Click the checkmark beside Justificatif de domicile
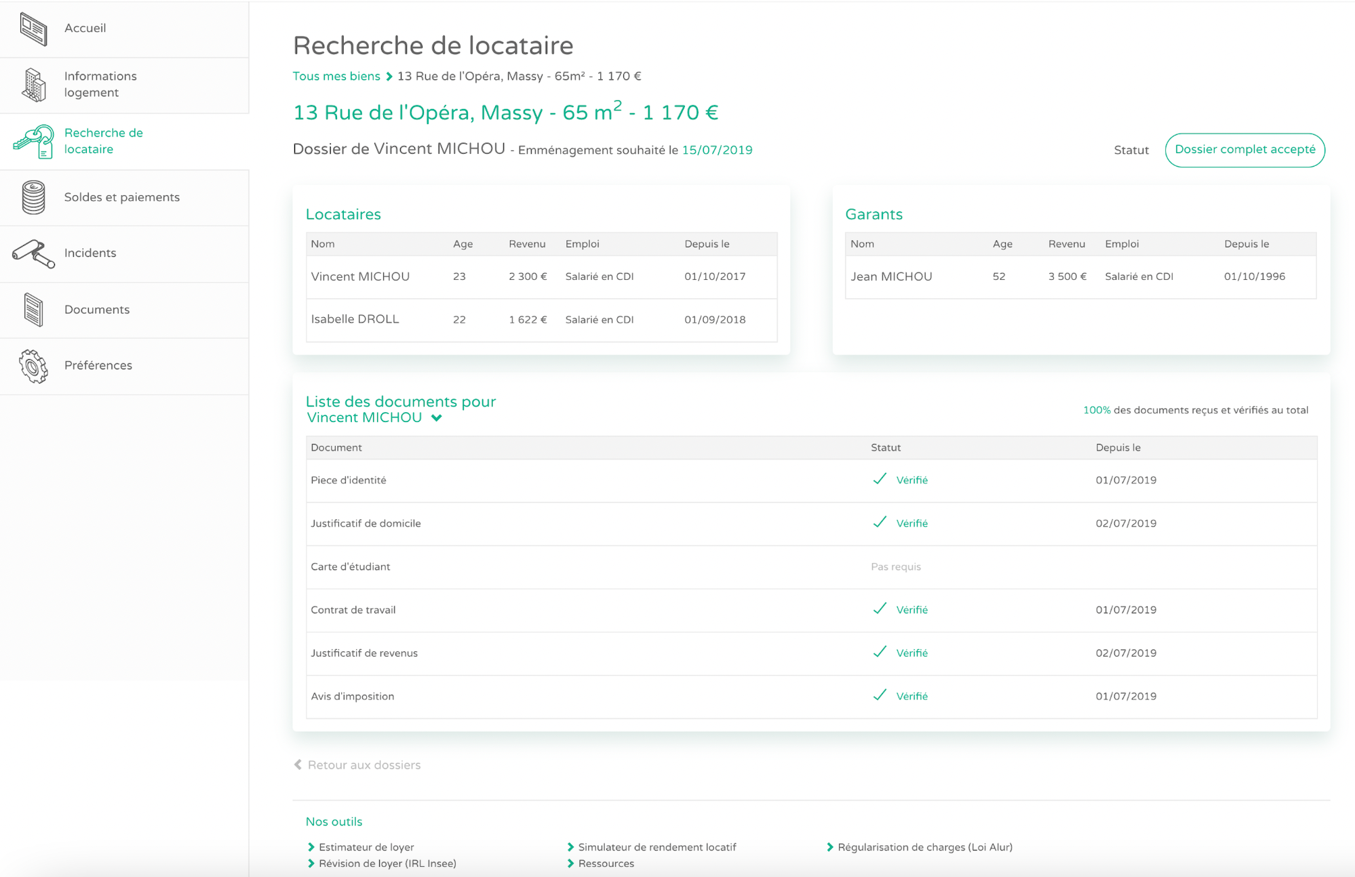This screenshot has height=877, width=1355. 880,523
